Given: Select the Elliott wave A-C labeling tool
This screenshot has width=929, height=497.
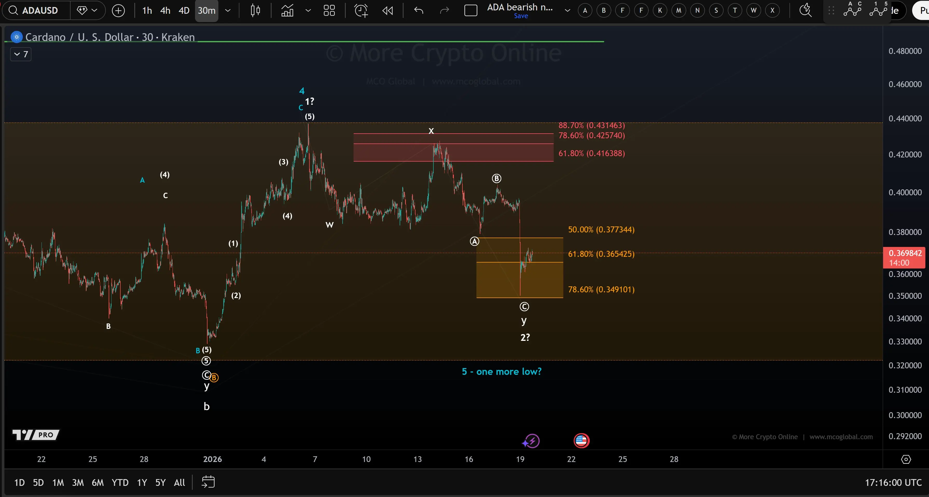Looking at the screenshot, I should pyautogui.click(x=852, y=10).
